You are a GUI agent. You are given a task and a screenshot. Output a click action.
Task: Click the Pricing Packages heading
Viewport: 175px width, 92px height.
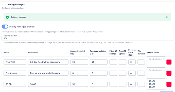(x=16, y=5)
